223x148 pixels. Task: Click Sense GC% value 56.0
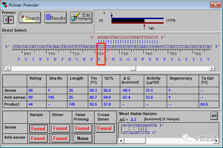[107, 90]
